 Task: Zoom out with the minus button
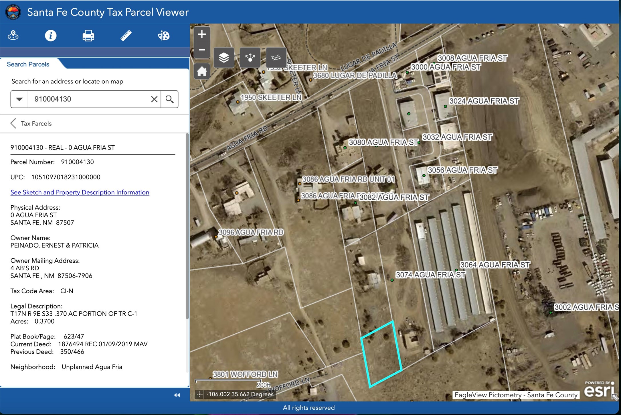click(x=202, y=50)
